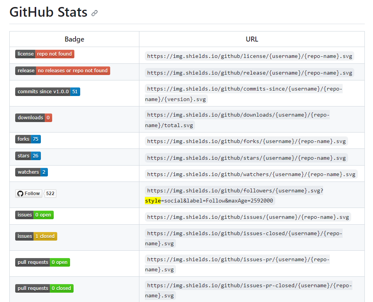
Task: Click the URL column header
Action: (252, 39)
